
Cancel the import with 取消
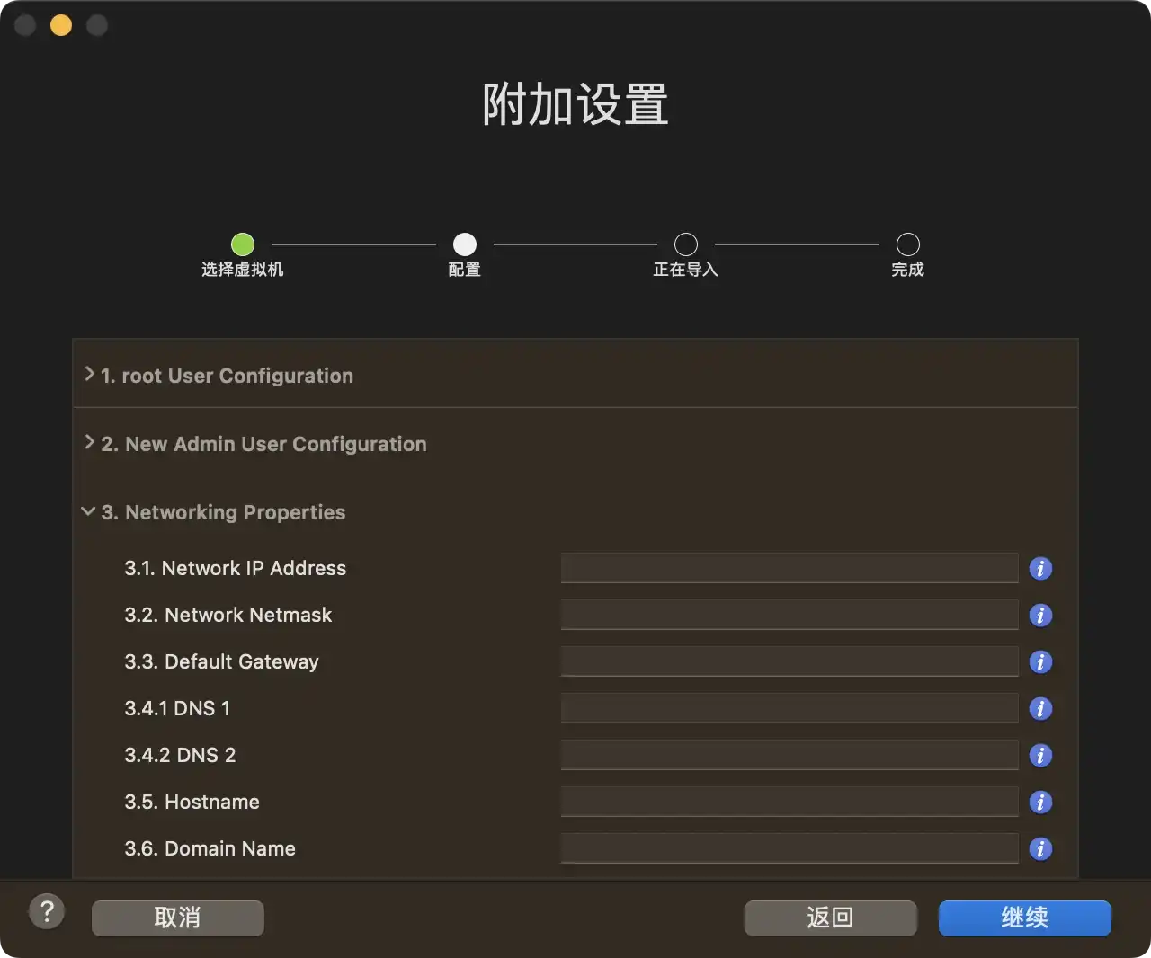[177, 918]
